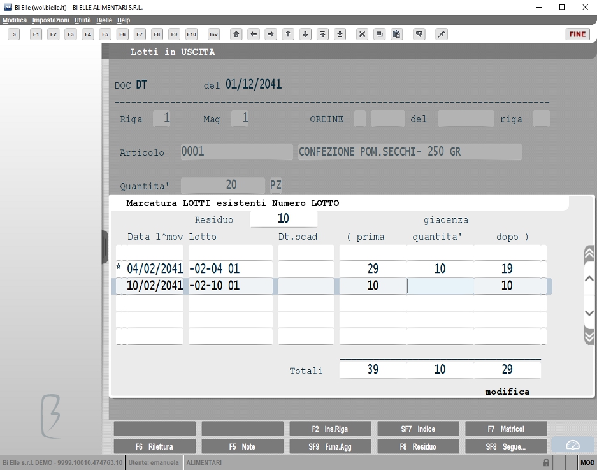Click the Inv toolbar button
Screen dimensions: 597x470
pos(214,34)
